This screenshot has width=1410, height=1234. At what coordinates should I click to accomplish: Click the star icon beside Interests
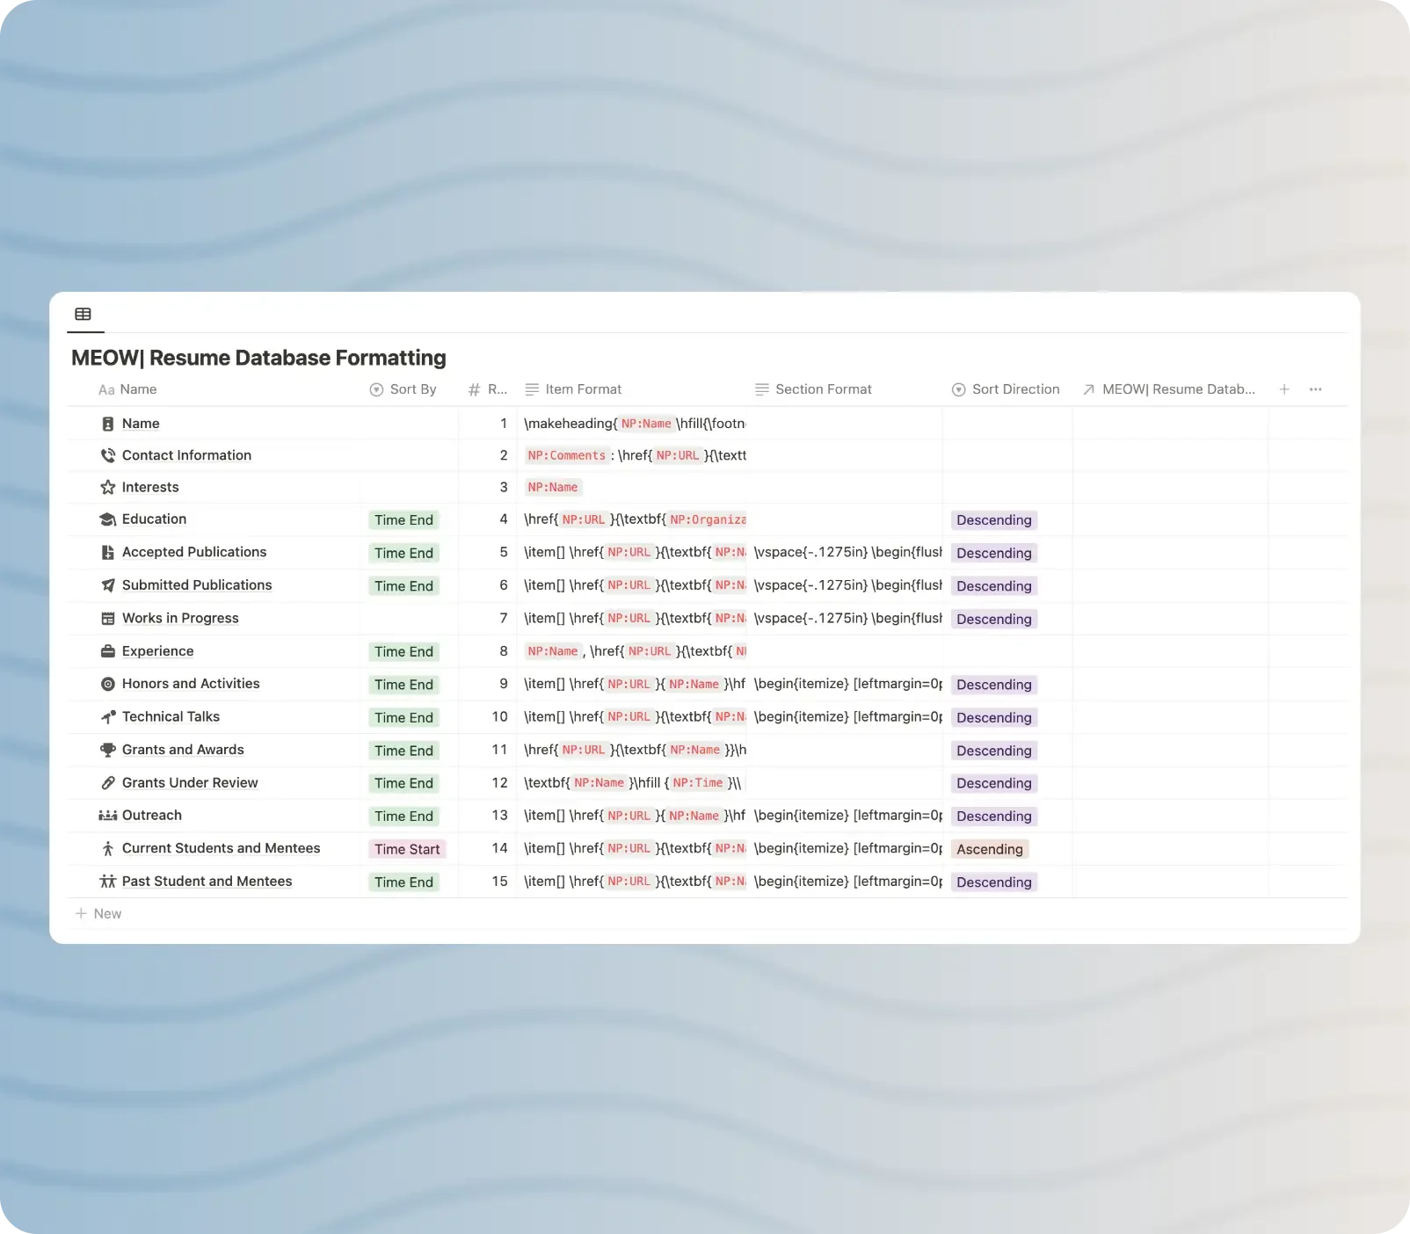[x=107, y=487]
